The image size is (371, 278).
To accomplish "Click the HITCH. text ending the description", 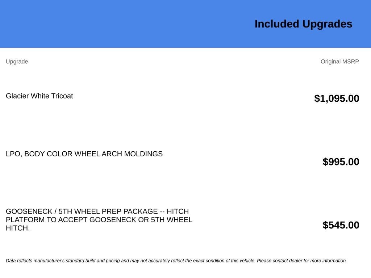I will 18,228.
